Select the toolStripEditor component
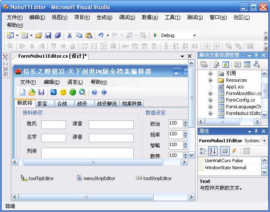The image size is (270, 212). coord(154,178)
